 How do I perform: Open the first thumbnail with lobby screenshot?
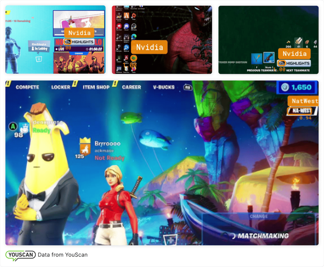(x=55, y=40)
